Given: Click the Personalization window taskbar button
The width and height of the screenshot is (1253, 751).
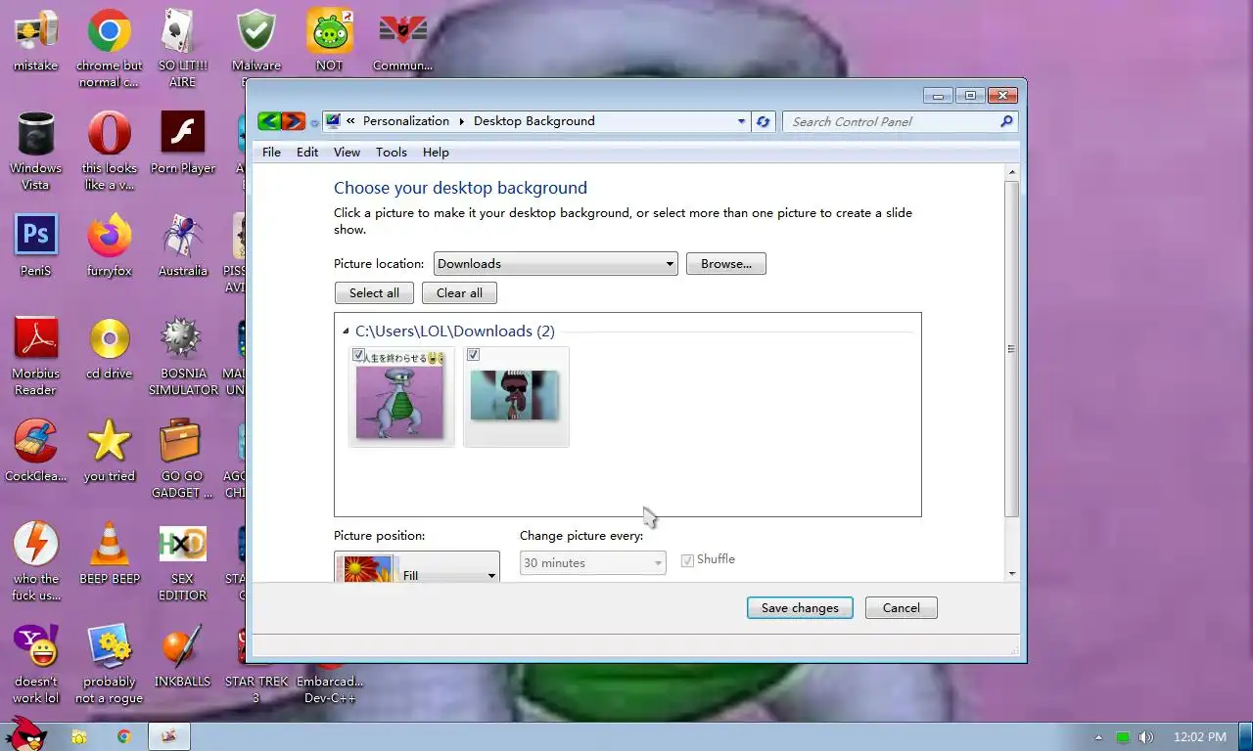Looking at the screenshot, I should [x=168, y=736].
